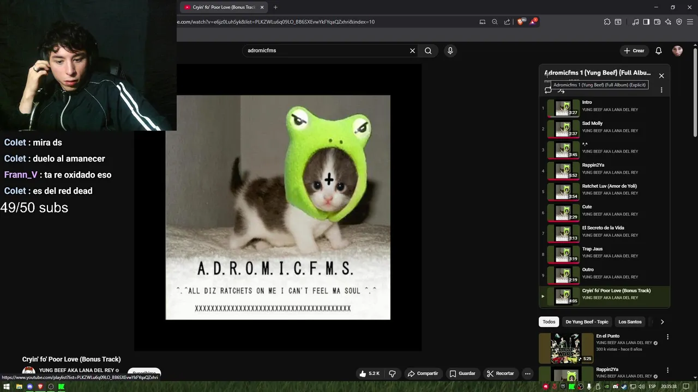
Task: Open Brave Wallet icon
Action: [x=657, y=22]
